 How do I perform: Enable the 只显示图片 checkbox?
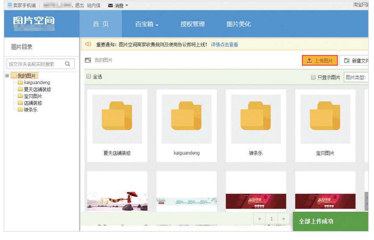pos(313,77)
